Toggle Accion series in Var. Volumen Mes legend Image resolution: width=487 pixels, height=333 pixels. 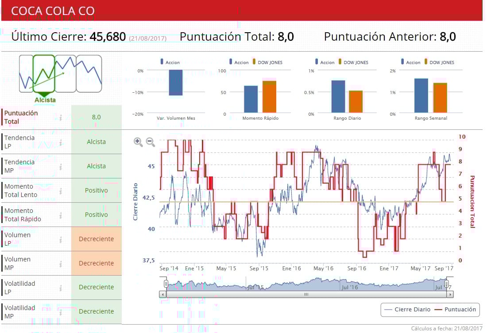click(x=170, y=62)
